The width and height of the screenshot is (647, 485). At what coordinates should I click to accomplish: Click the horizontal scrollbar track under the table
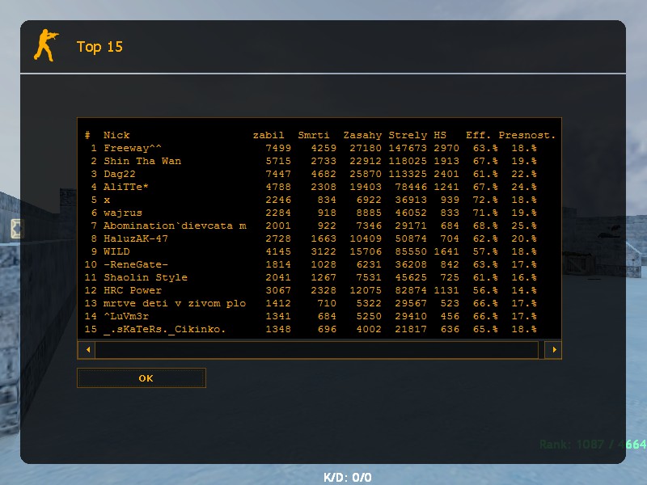[317, 350]
